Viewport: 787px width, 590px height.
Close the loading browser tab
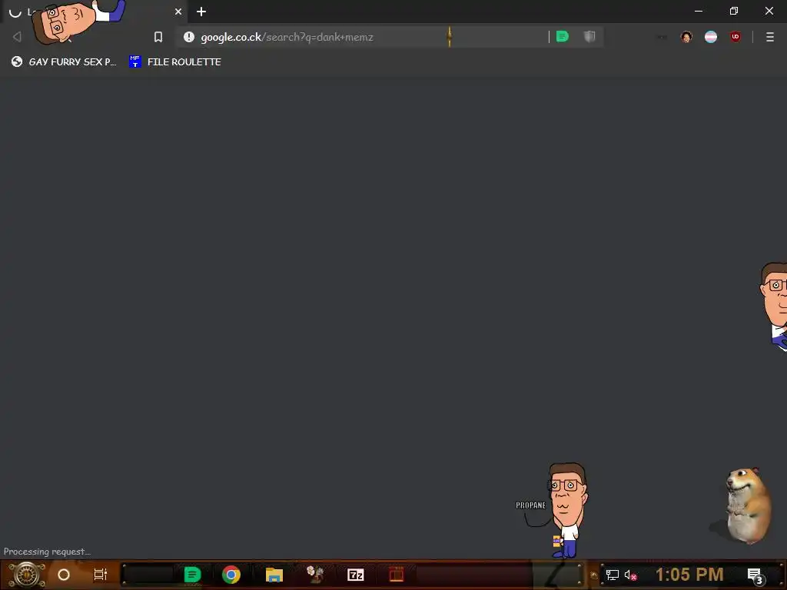point(178,12)
